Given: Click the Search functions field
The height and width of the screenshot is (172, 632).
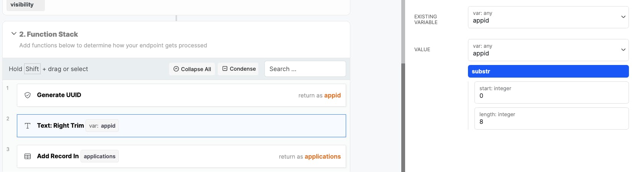Looking at the screenshot, I should (305, 69).
